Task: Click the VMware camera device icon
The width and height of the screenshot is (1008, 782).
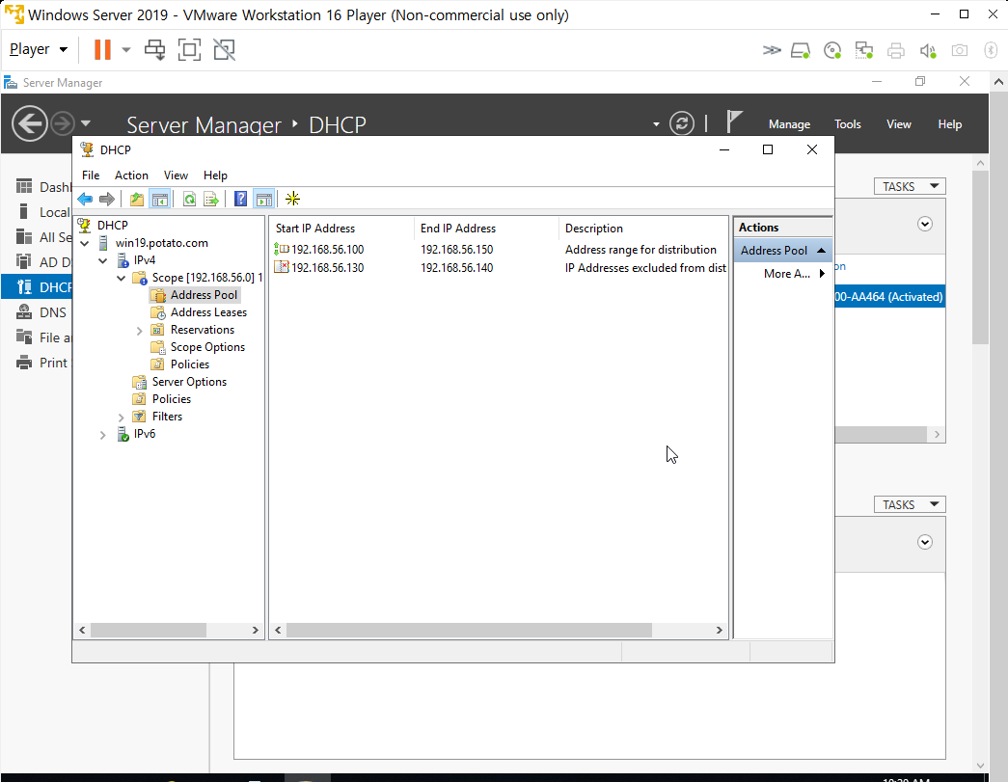Action: [x=960, y=50]
